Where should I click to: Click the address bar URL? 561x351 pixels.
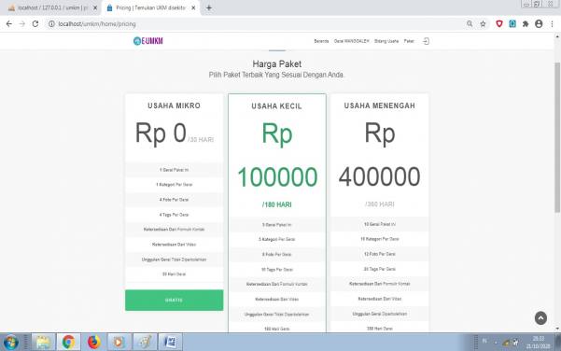pyautogui.click(x=97, y=24)
